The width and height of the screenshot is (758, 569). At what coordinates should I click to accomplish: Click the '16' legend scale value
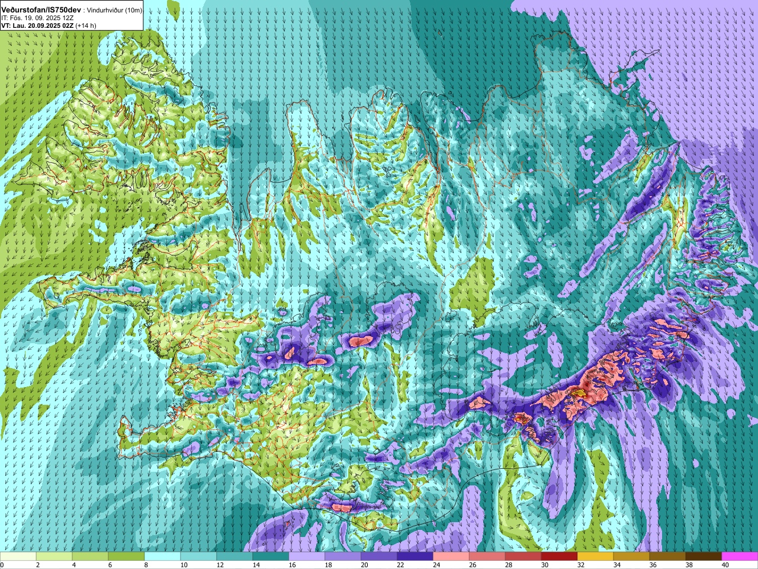(292, 565)
